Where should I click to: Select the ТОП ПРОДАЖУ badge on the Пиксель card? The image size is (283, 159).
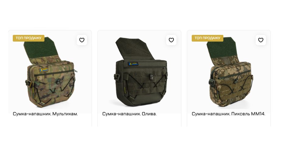tap(207, 38)
